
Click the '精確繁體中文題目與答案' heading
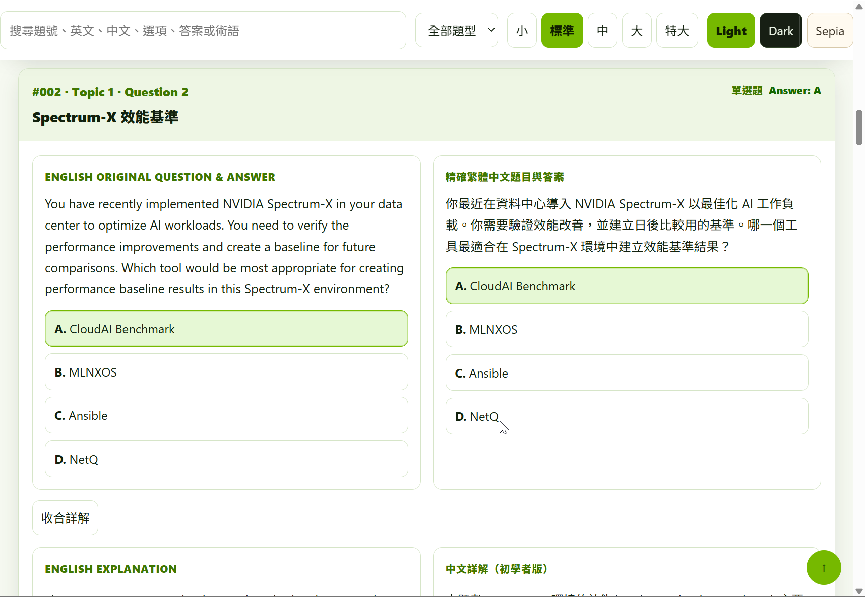pos(505,177)
